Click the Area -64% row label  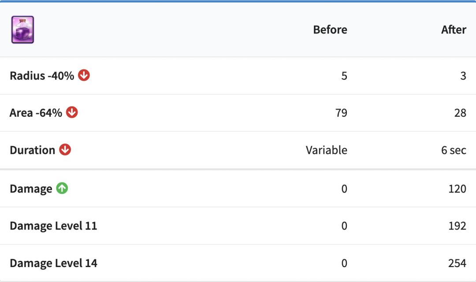[36, 113]
